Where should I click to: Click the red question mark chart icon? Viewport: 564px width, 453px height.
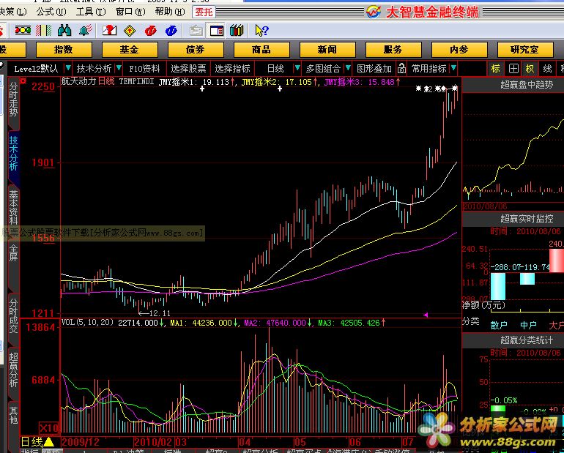click(109, 31)
